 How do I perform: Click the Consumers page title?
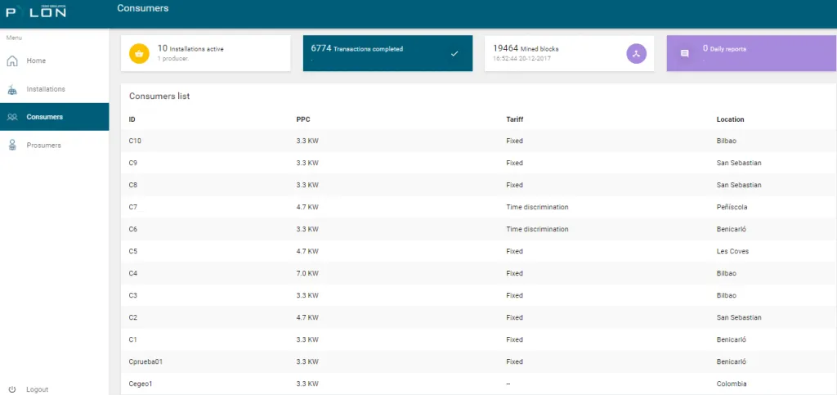[x=142, y=8]
